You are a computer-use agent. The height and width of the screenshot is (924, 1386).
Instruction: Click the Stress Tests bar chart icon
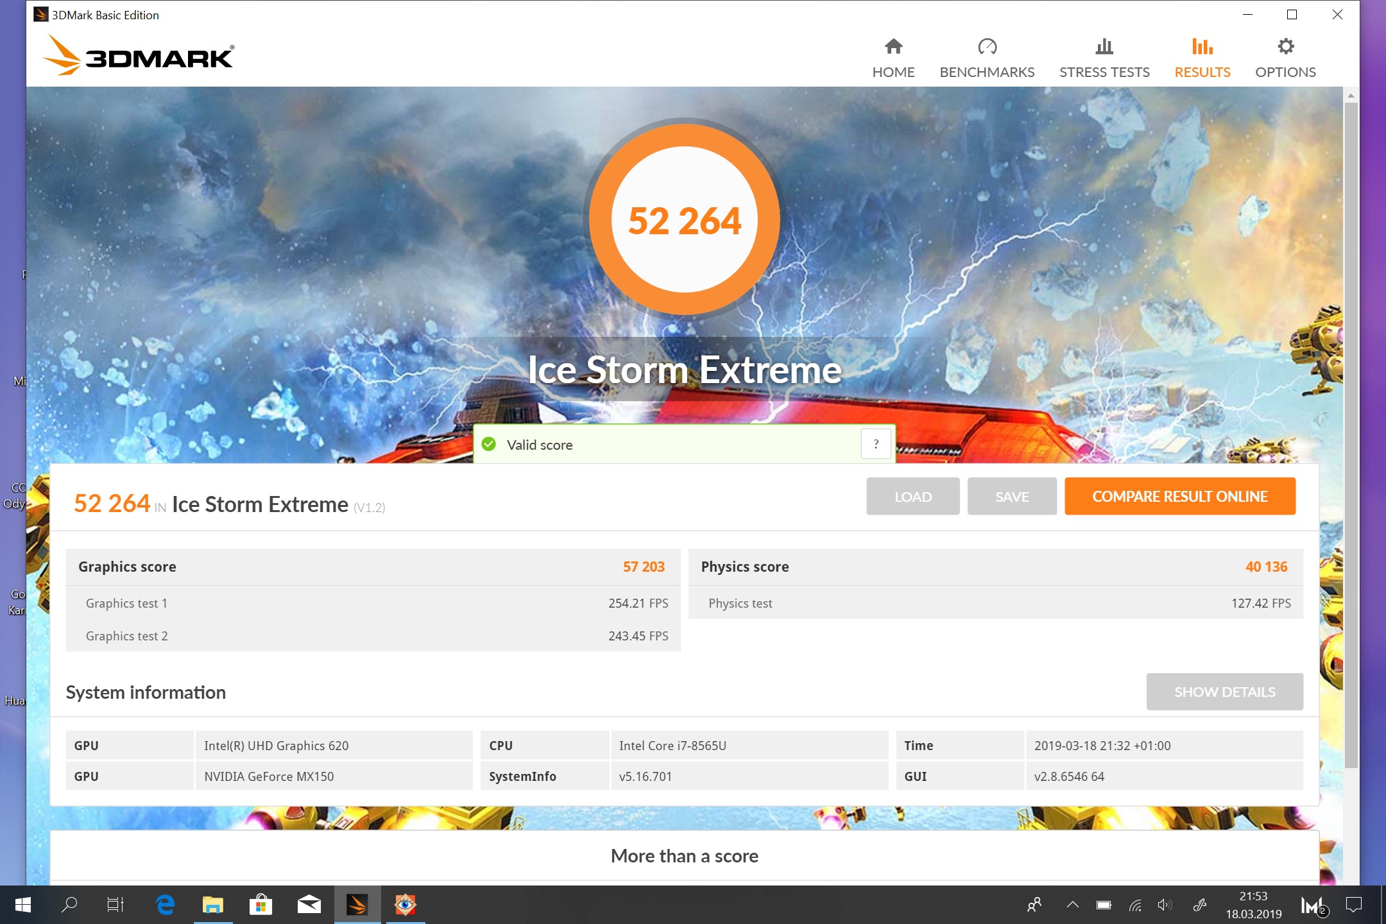pos(1104,46)
